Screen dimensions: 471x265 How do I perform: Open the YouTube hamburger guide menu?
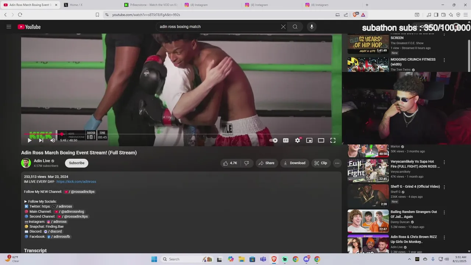point(9,26)
